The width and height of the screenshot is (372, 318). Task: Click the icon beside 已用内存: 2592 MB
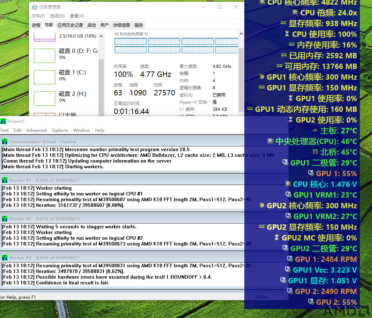(284, 55)
